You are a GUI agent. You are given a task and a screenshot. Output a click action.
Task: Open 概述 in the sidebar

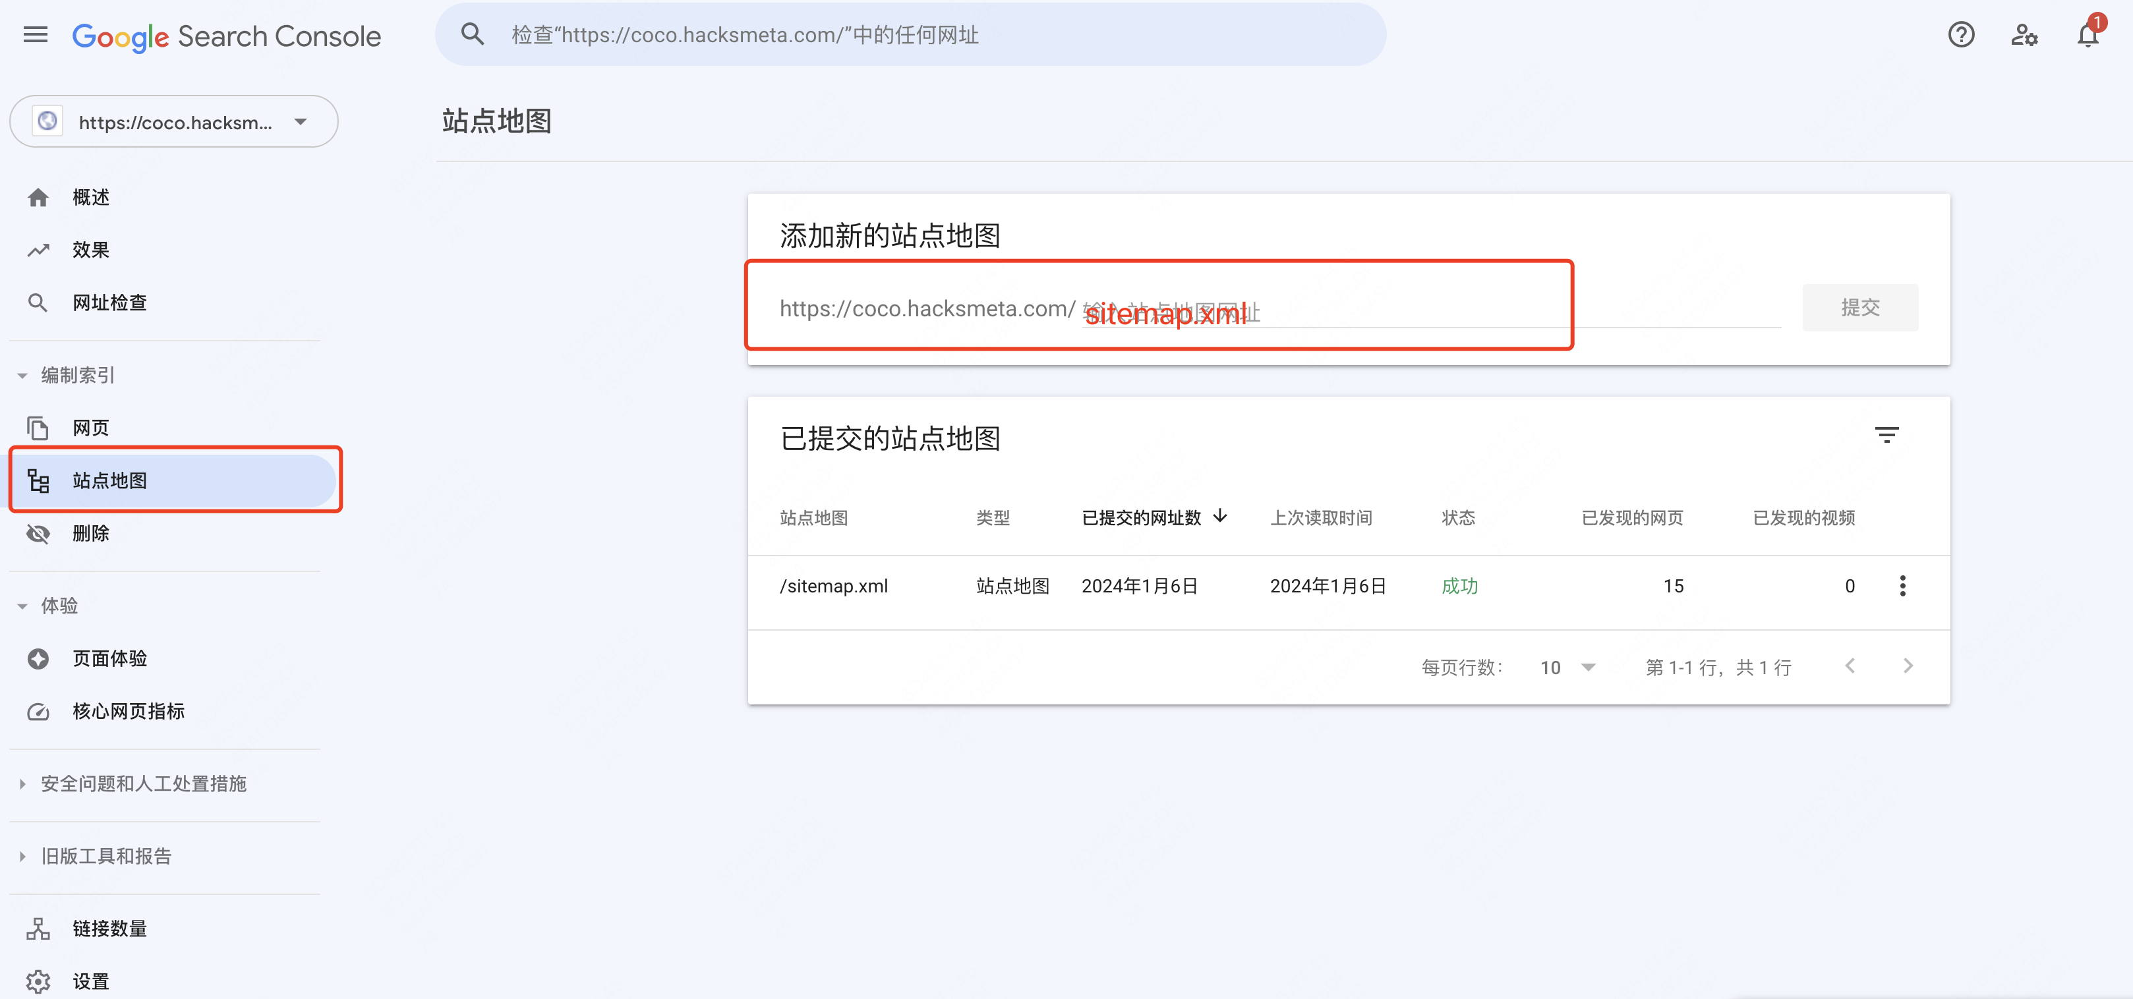coord(91,197)
